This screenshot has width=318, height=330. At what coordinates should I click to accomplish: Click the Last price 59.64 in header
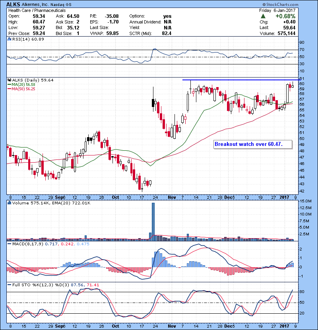(x=289, y=27)
